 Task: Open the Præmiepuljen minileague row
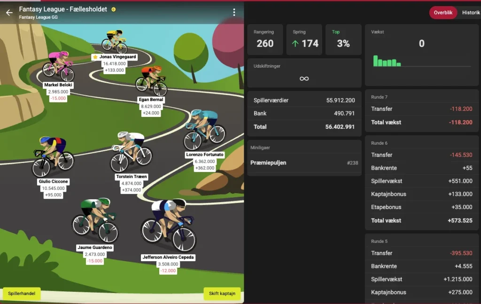click(304, 163)
